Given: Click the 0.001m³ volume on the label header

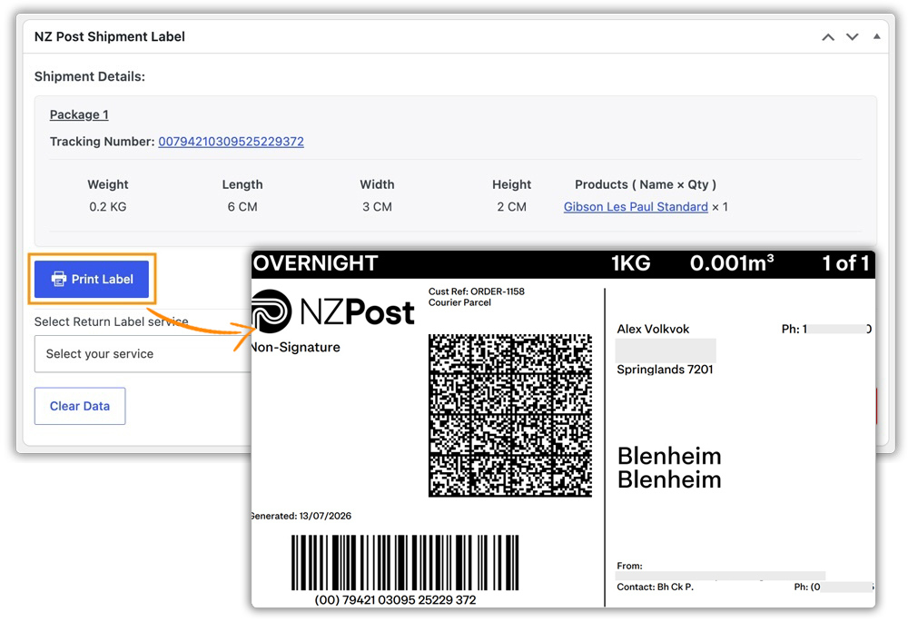Looking at the screenshot, I should [x=732, y=263].
